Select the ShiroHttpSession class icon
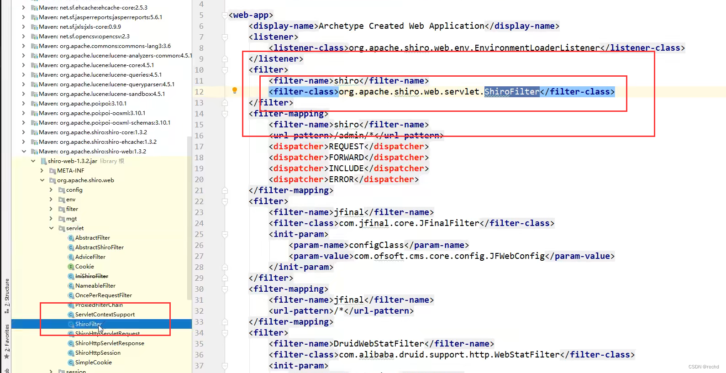Viewport: 726px width, 373px height. point(71,353)
